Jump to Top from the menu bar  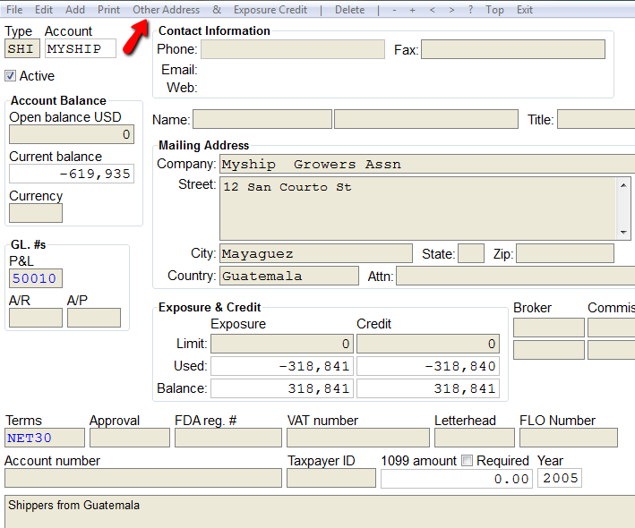tap(494, 10)
